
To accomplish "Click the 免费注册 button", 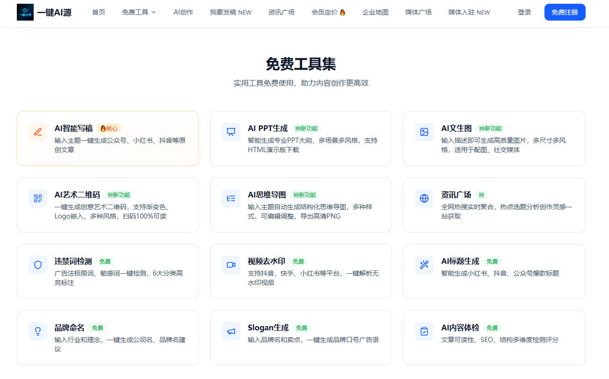I will (565, 12).
